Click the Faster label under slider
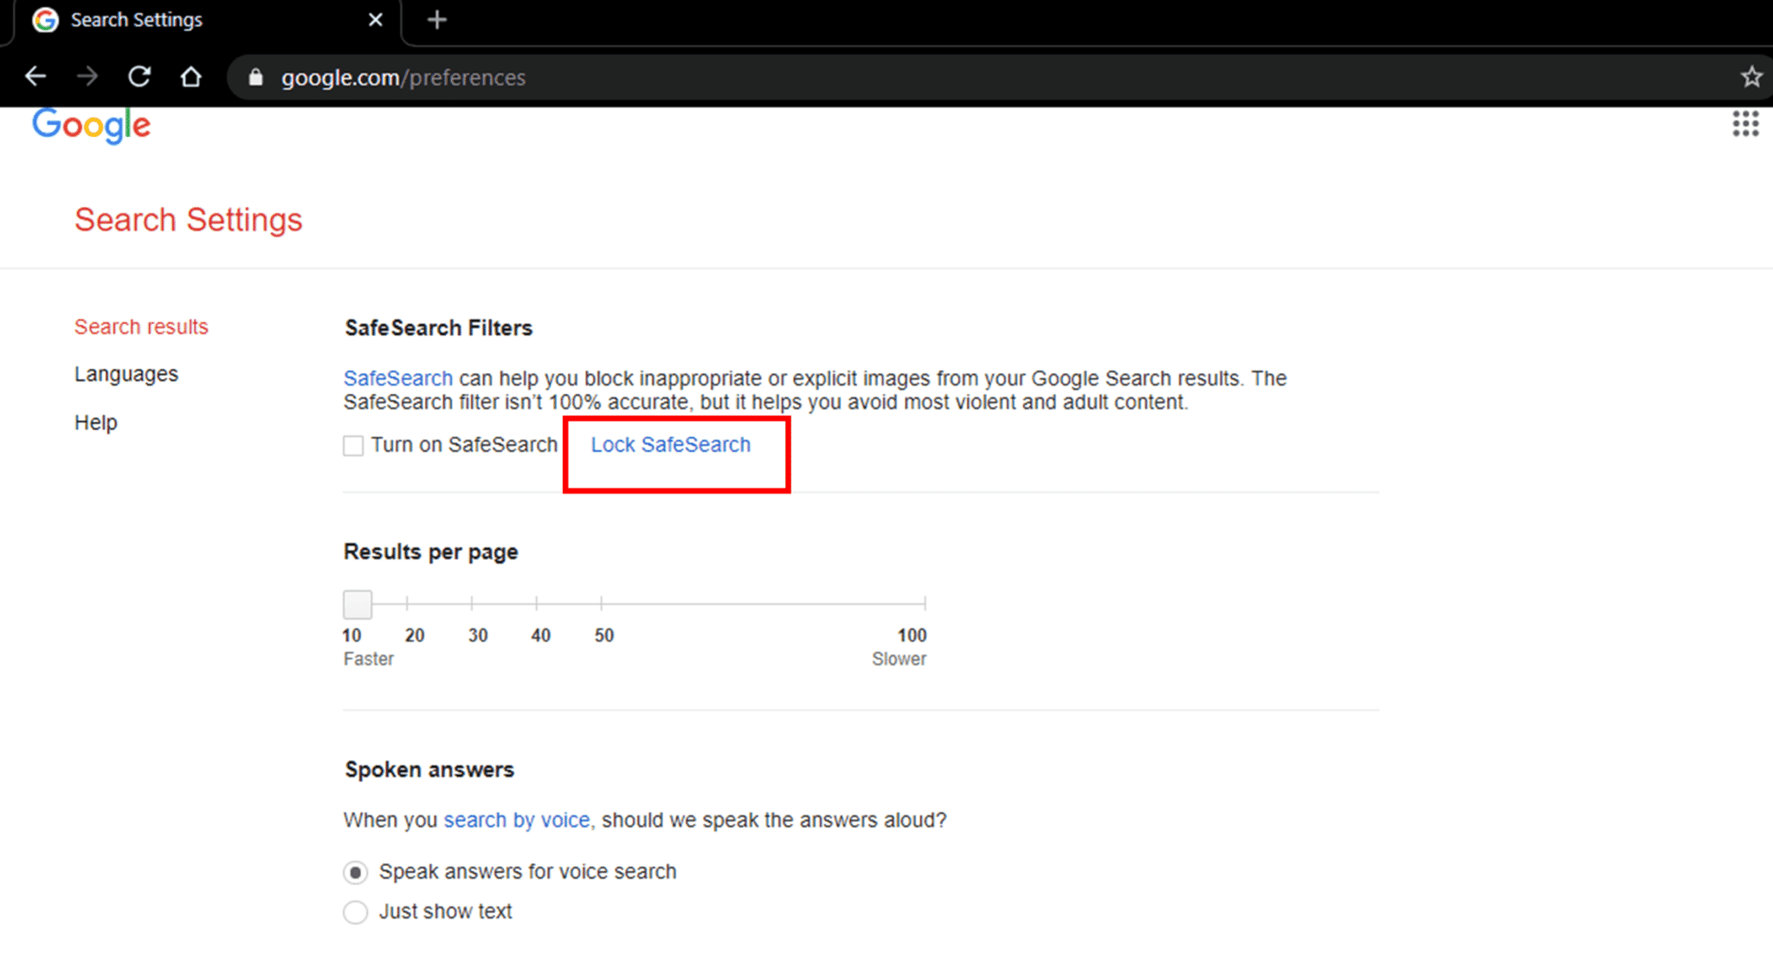The image size is (1773, 955). pos(369,659)
